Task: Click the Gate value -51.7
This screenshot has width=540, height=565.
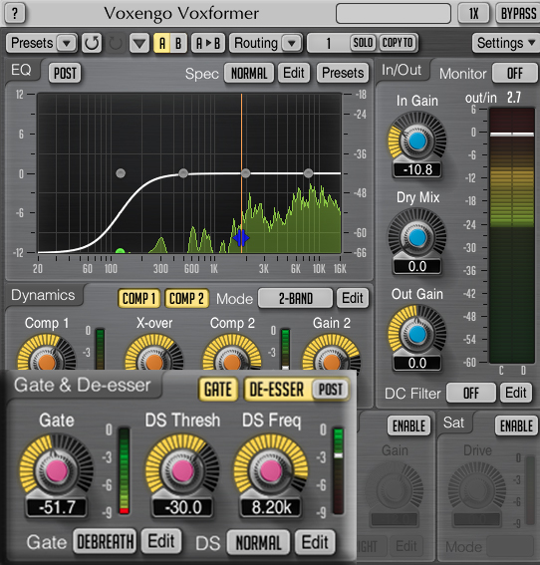Action: (57, 508)
